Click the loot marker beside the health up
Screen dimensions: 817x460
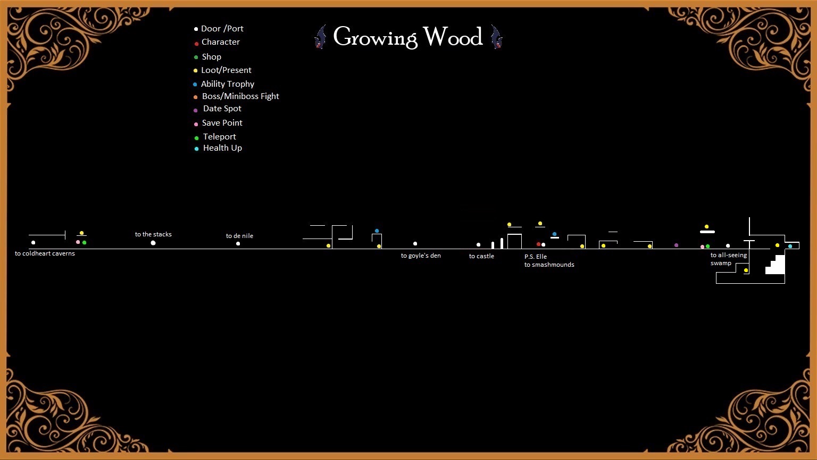(777, 245)
